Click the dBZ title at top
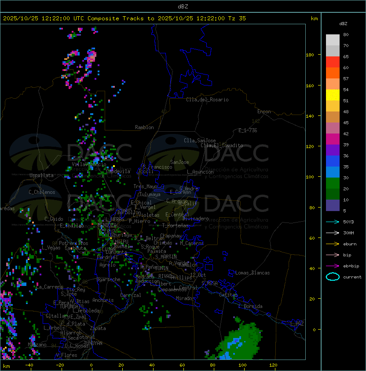The image size is (366, 371). click(x=183, y=6)
